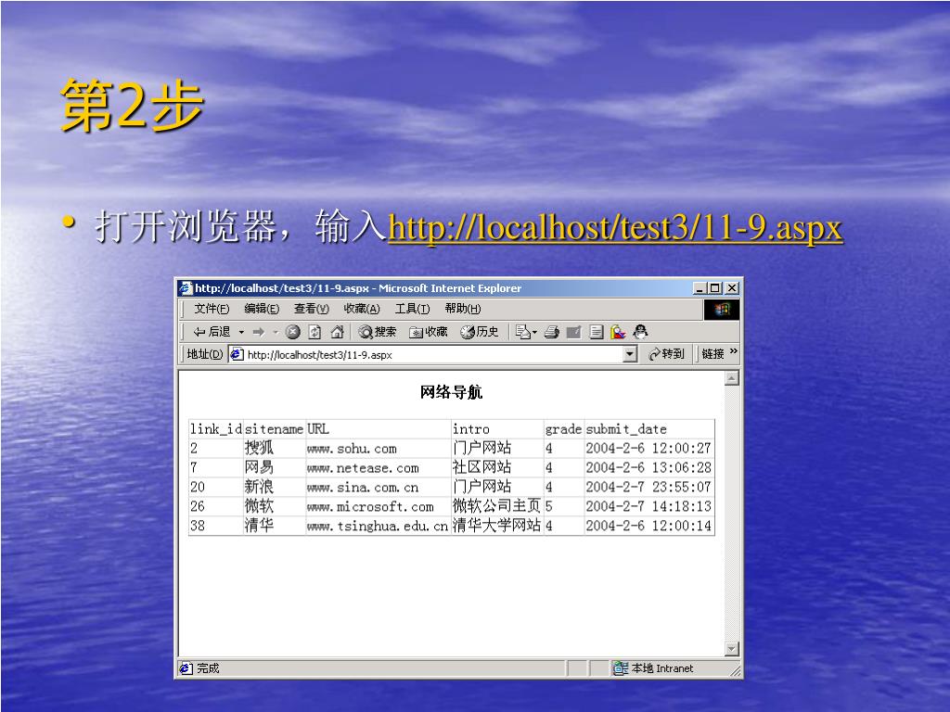Click the 网络导航 page heading
The height and width of the screenshot is (712, 950).
coord(451,392)
